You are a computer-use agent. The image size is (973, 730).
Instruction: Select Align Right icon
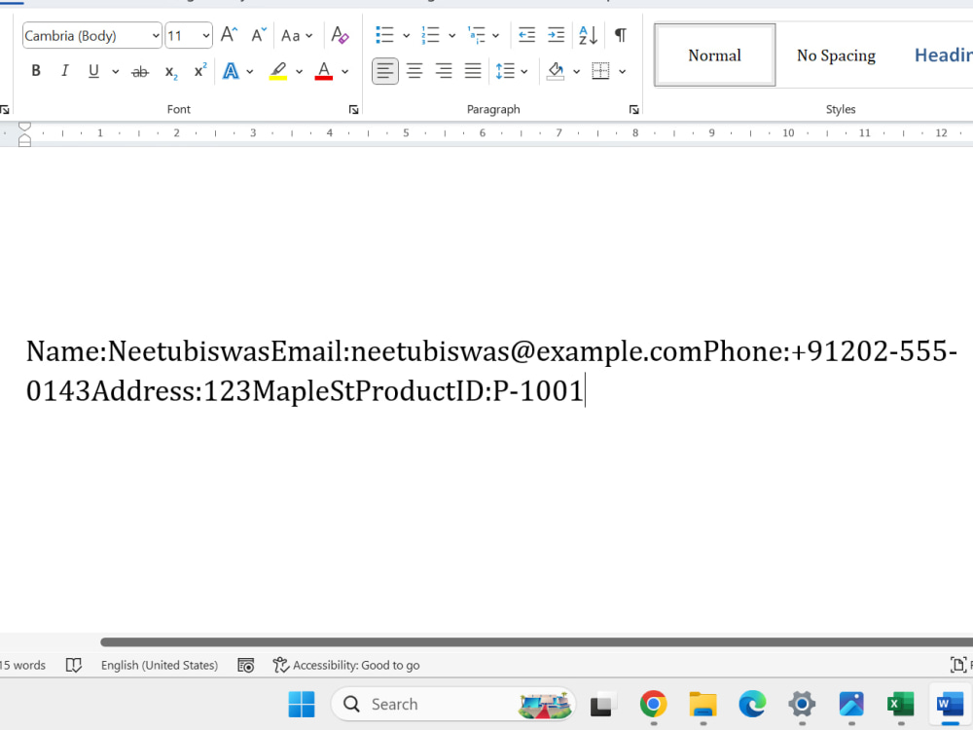click(444, 71)
